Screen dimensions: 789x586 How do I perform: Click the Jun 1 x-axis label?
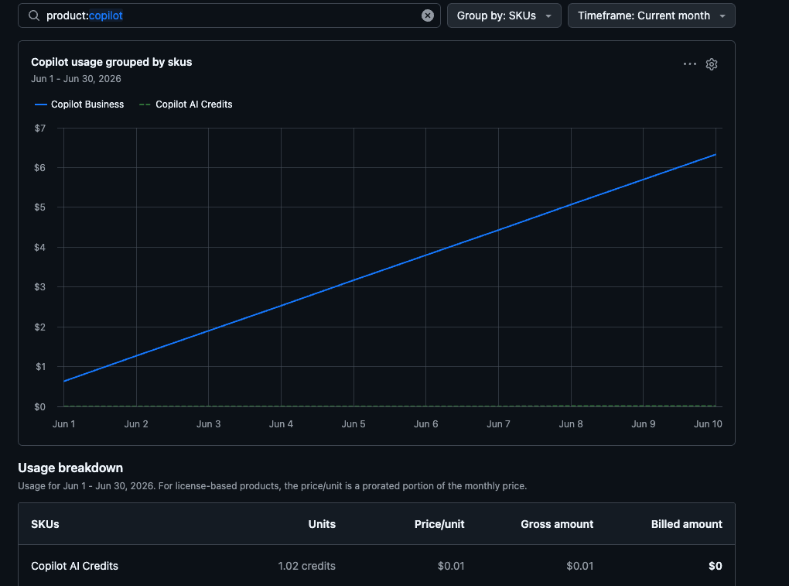(x=64, y=424)
